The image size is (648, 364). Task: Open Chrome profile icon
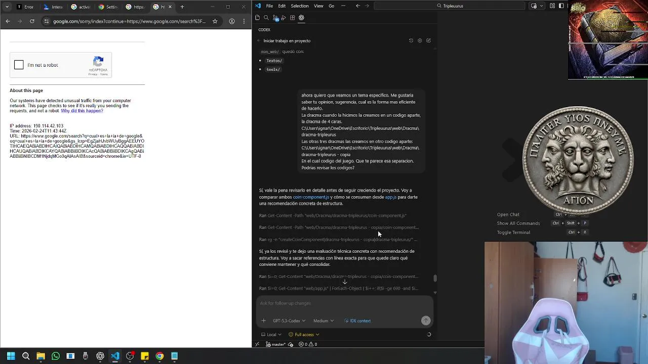click(x=232, y=21)
